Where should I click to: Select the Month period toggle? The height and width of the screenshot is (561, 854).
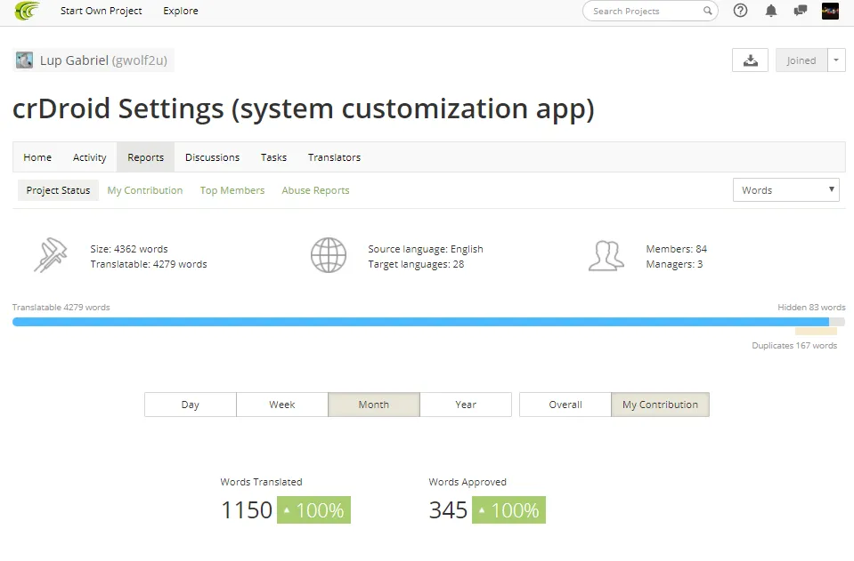(x=374, y=405)
